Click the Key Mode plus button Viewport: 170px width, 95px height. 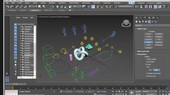point(132,93)
